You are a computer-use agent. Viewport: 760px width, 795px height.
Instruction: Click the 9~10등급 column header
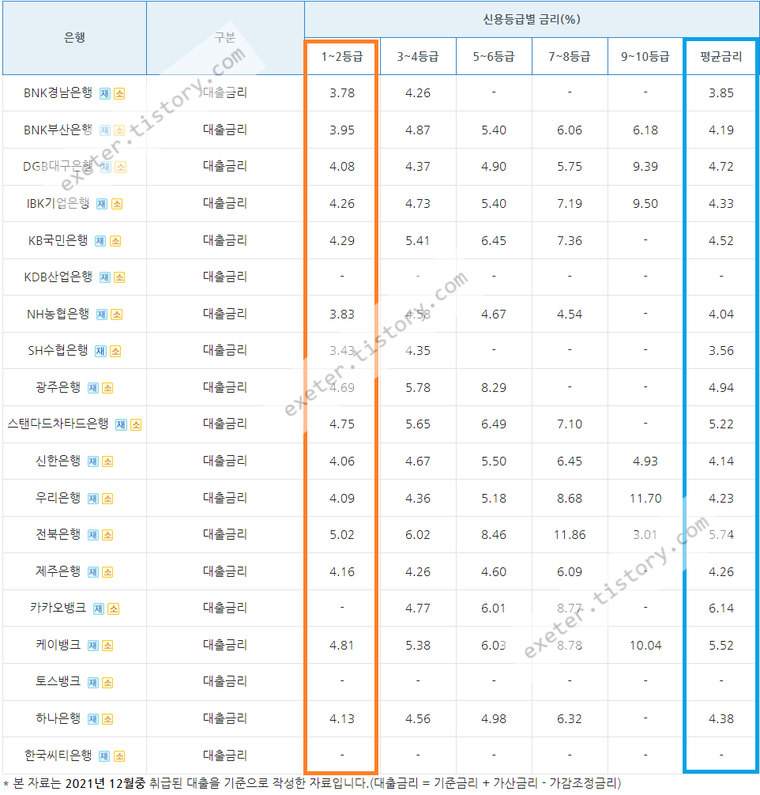coord(645,56)
